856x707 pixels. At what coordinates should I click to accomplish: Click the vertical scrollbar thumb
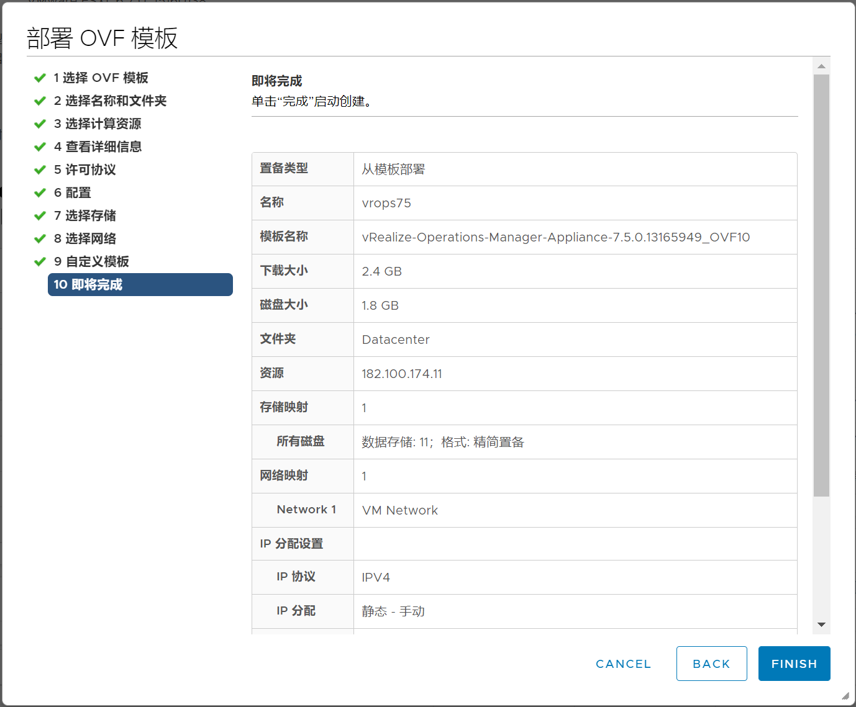[821, 286]
